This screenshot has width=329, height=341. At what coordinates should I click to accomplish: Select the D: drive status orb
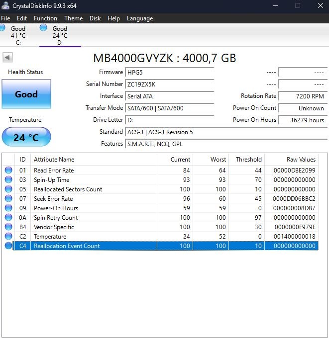43,28
